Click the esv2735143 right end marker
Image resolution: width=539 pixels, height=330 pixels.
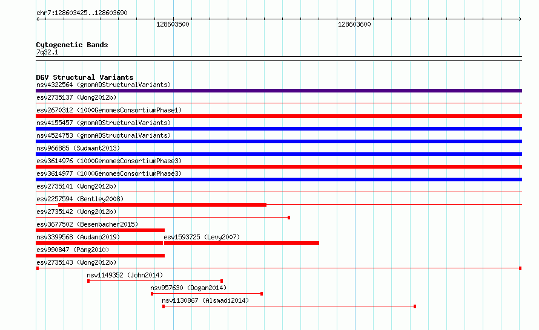(520, 268)
